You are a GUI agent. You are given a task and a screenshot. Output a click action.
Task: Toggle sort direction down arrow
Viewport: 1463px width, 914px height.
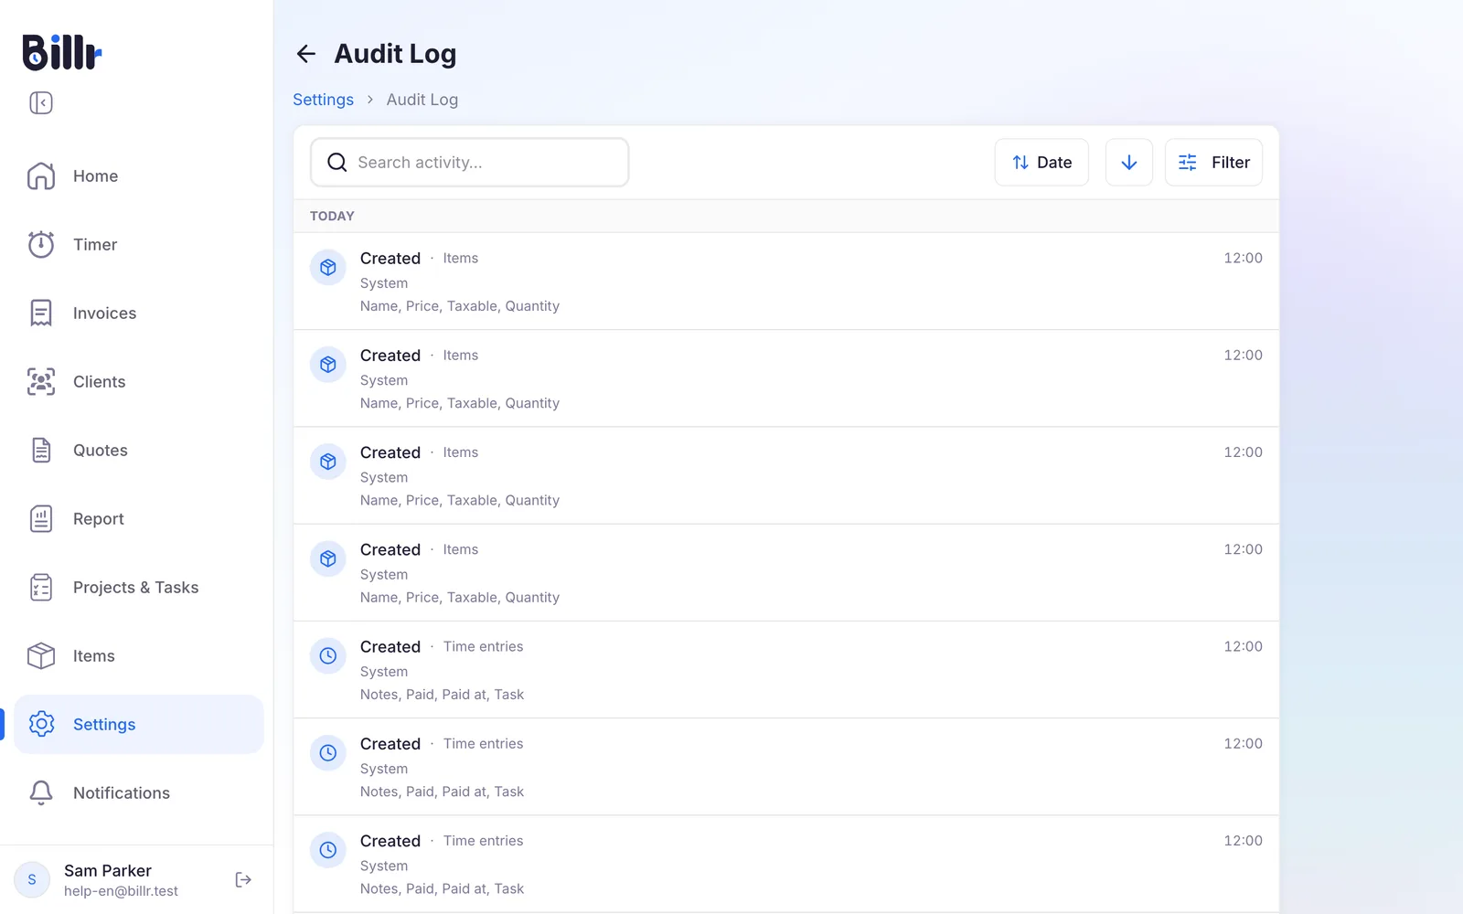click(1129, 163)
